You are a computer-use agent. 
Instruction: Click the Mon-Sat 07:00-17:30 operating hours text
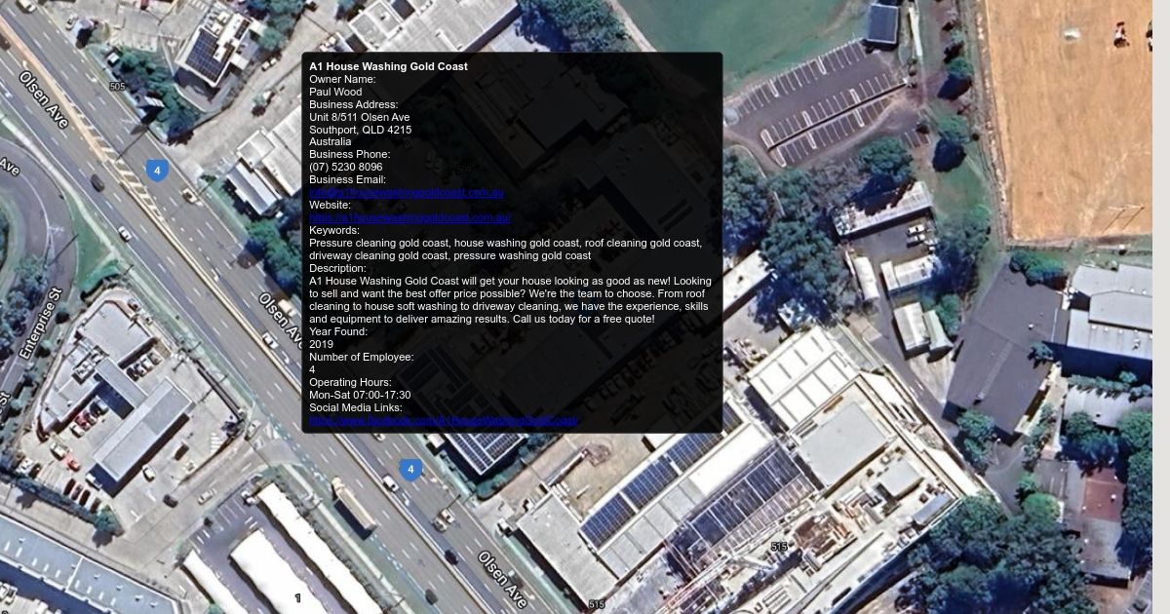pos(360,395)
